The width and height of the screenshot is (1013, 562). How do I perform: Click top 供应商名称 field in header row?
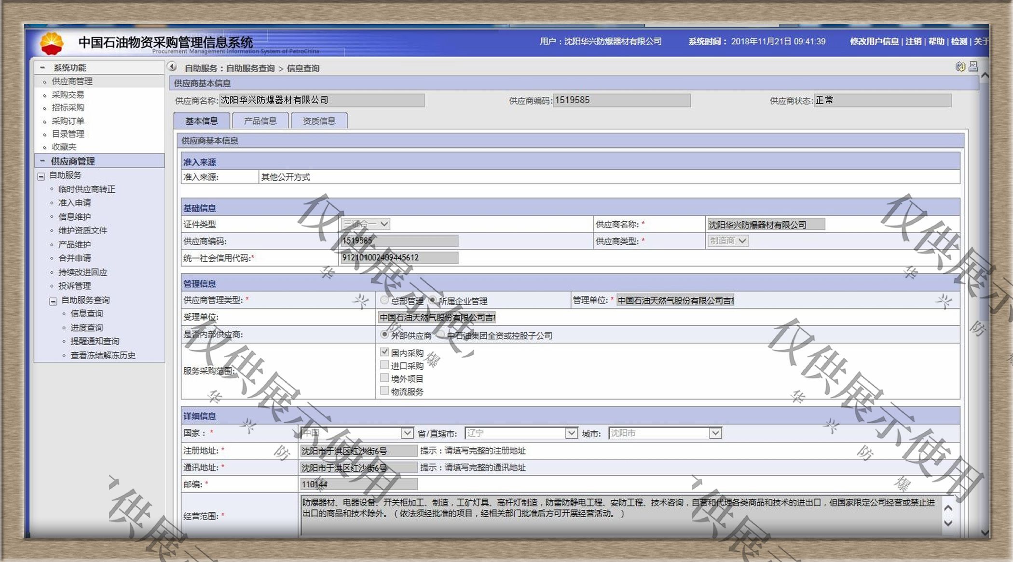pyautogui.click(x=322, y=100)
